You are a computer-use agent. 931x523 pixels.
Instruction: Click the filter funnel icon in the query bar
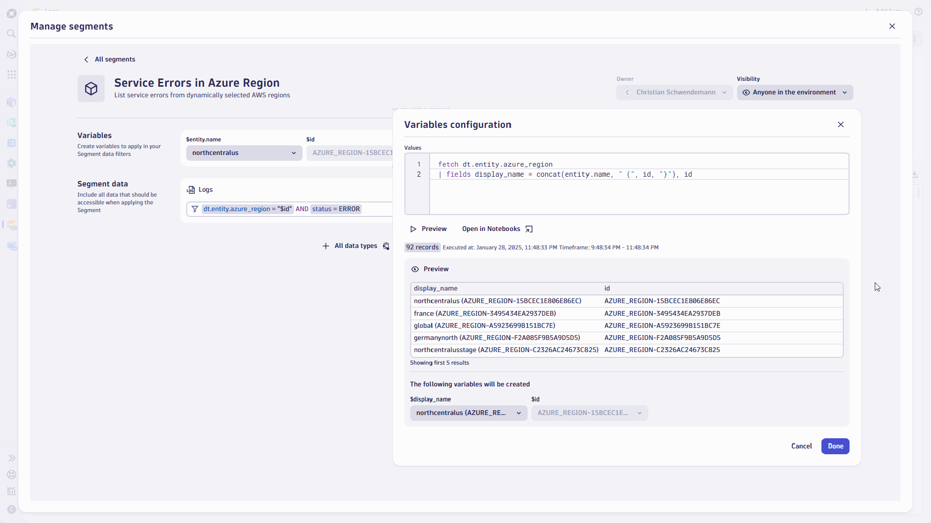pos(195,209)
